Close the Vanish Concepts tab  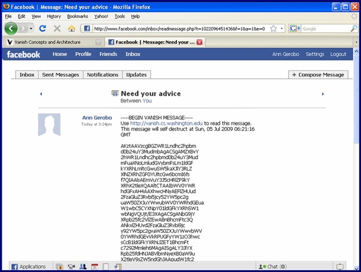pyautogui.click(x=98, y=42)
